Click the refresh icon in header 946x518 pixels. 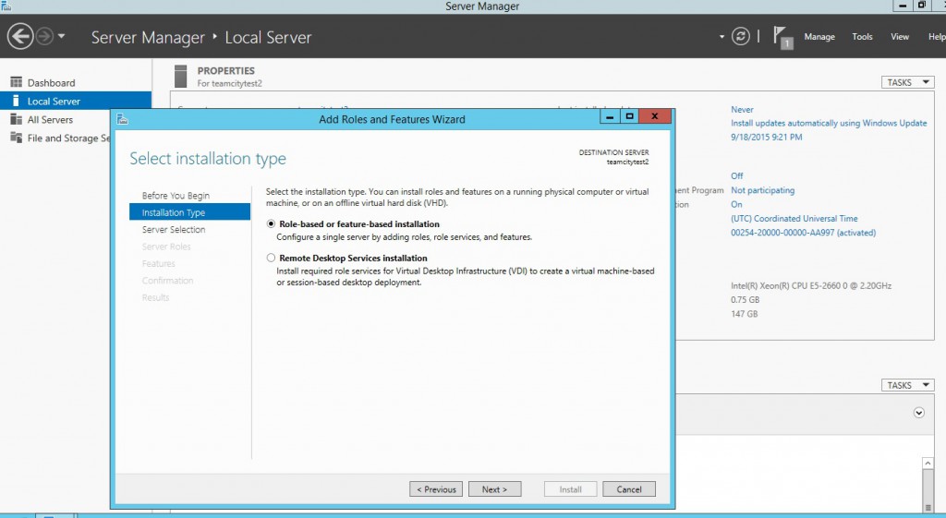pos(740,36)
